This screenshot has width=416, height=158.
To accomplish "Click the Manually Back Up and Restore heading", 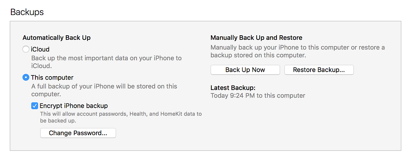I will click(x=256, y=38).
